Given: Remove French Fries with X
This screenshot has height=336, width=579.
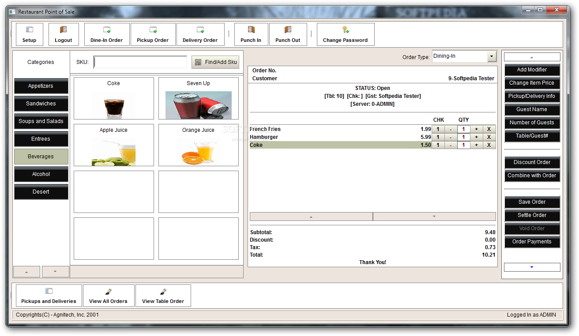Looking at the screenshot, I should [489, 129].
